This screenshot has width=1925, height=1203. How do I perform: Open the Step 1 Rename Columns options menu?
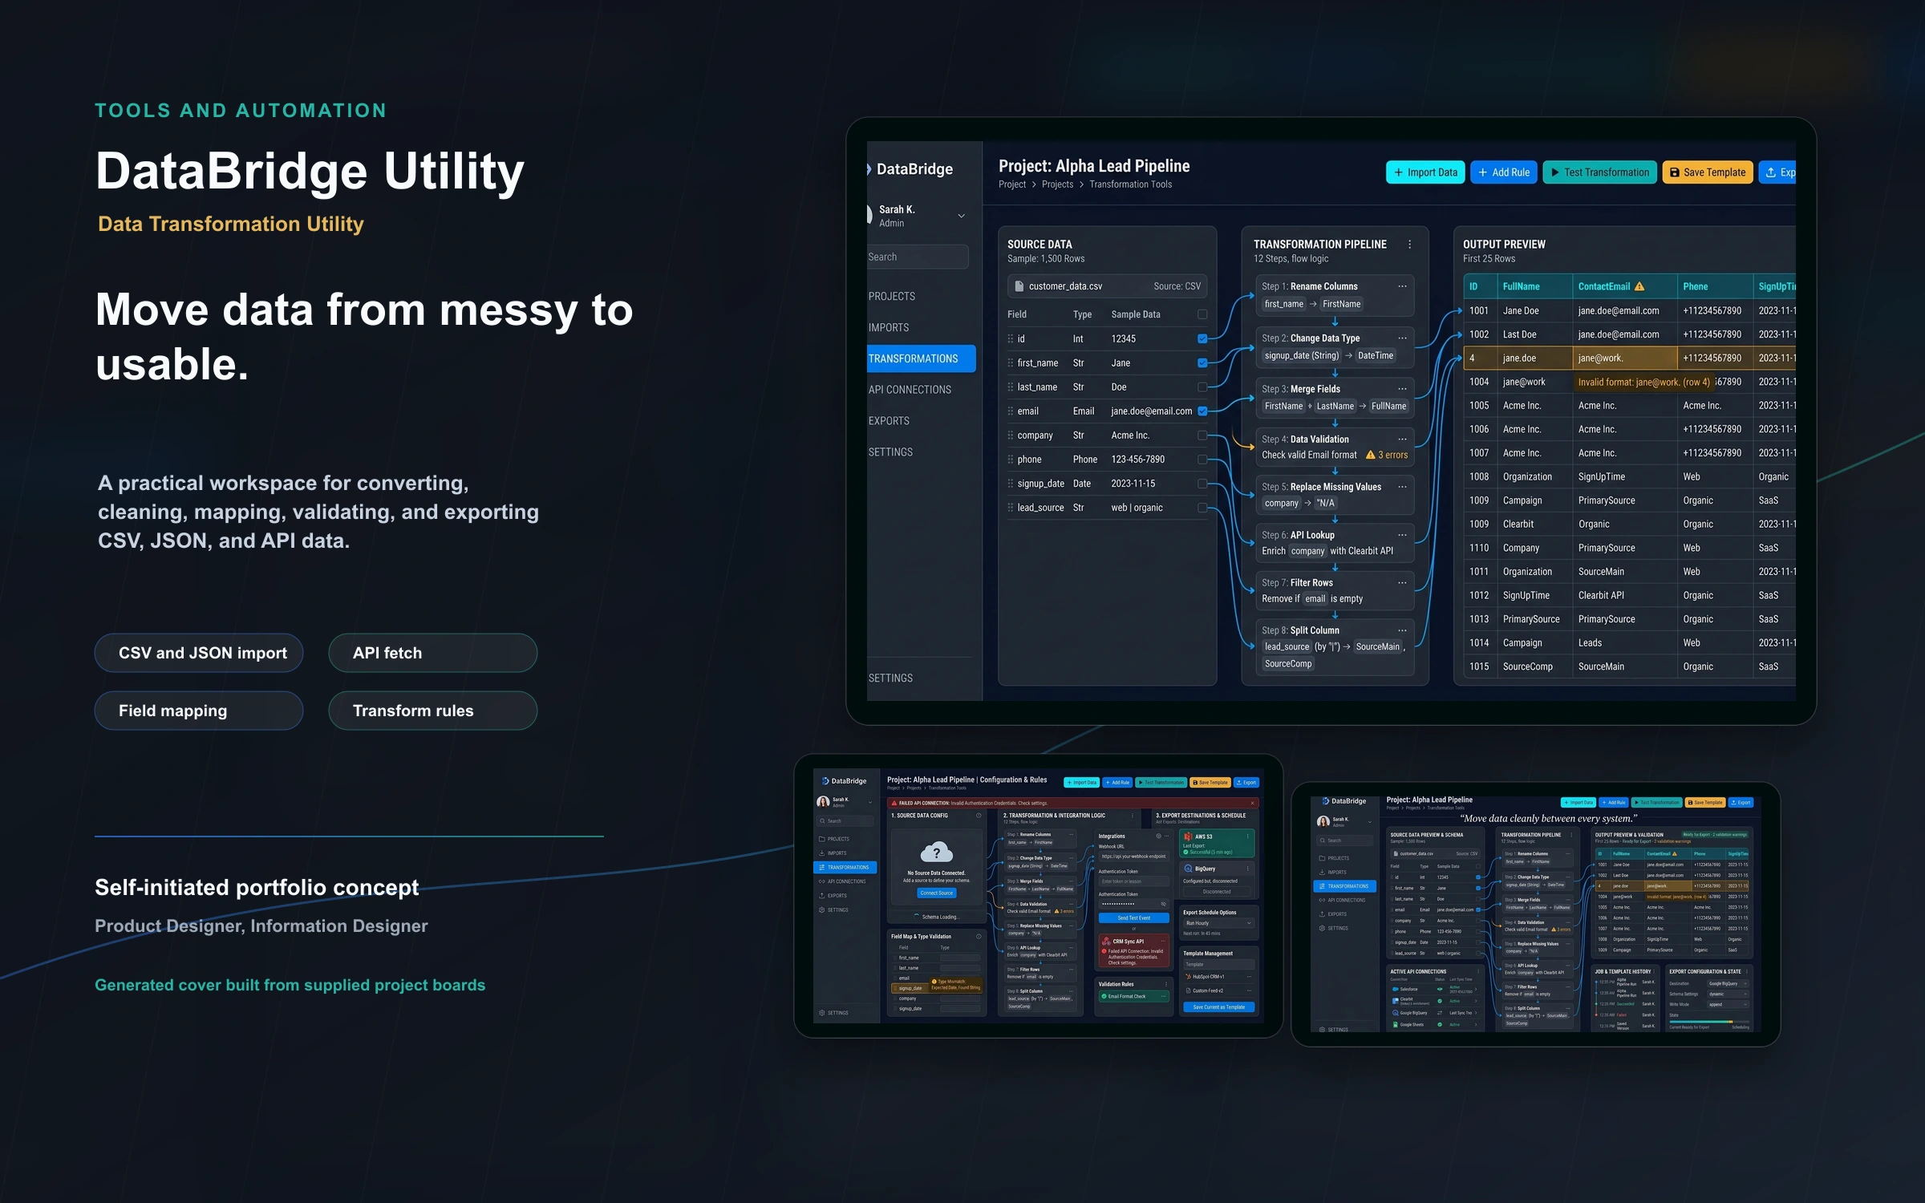pyautogui.click(x=1402, y=286)
